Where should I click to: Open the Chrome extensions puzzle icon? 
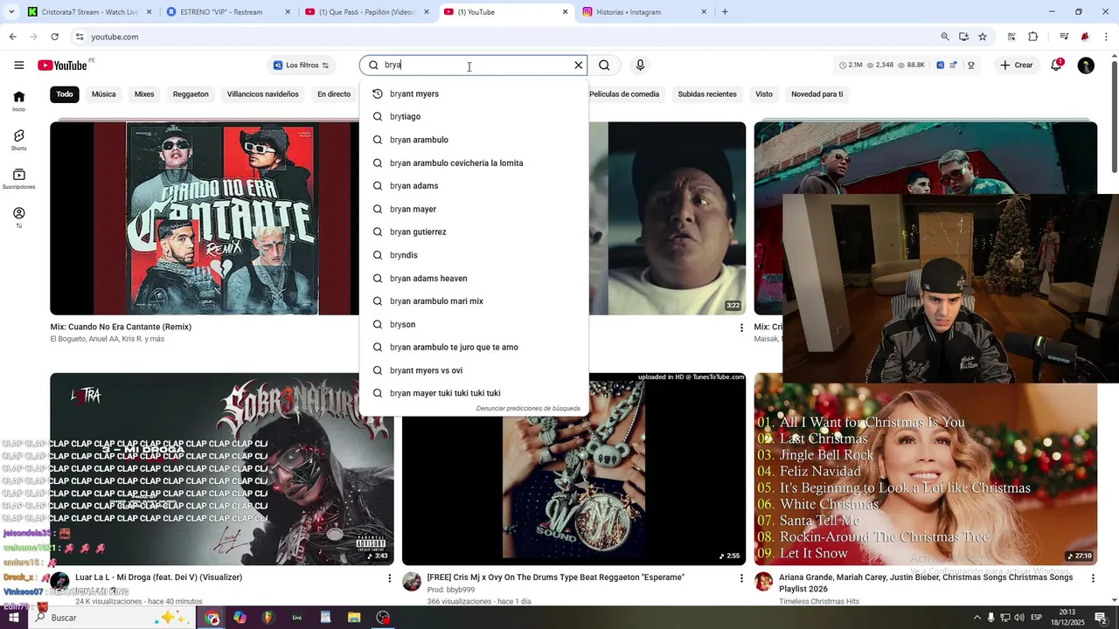coord(1033,37)
